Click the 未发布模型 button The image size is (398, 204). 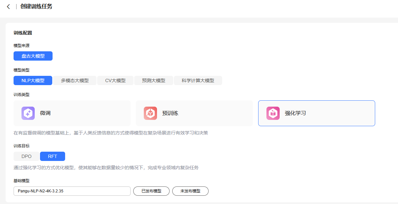point(190,191)
